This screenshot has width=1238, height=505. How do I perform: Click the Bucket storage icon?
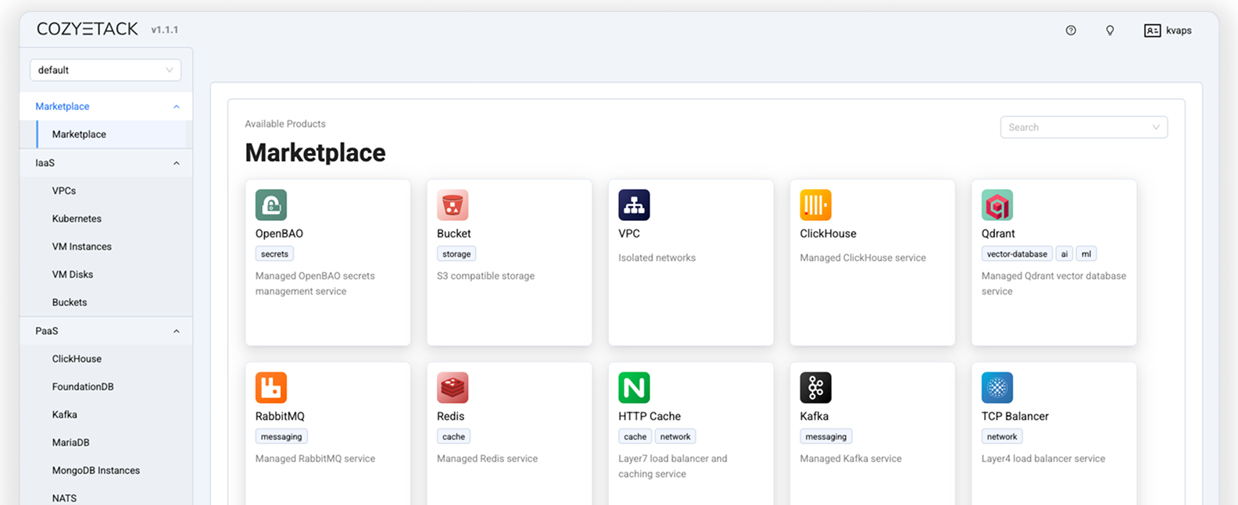(x=453, y=204)
